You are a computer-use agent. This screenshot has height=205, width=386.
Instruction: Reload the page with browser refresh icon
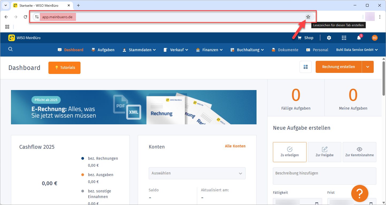(25, 17)
